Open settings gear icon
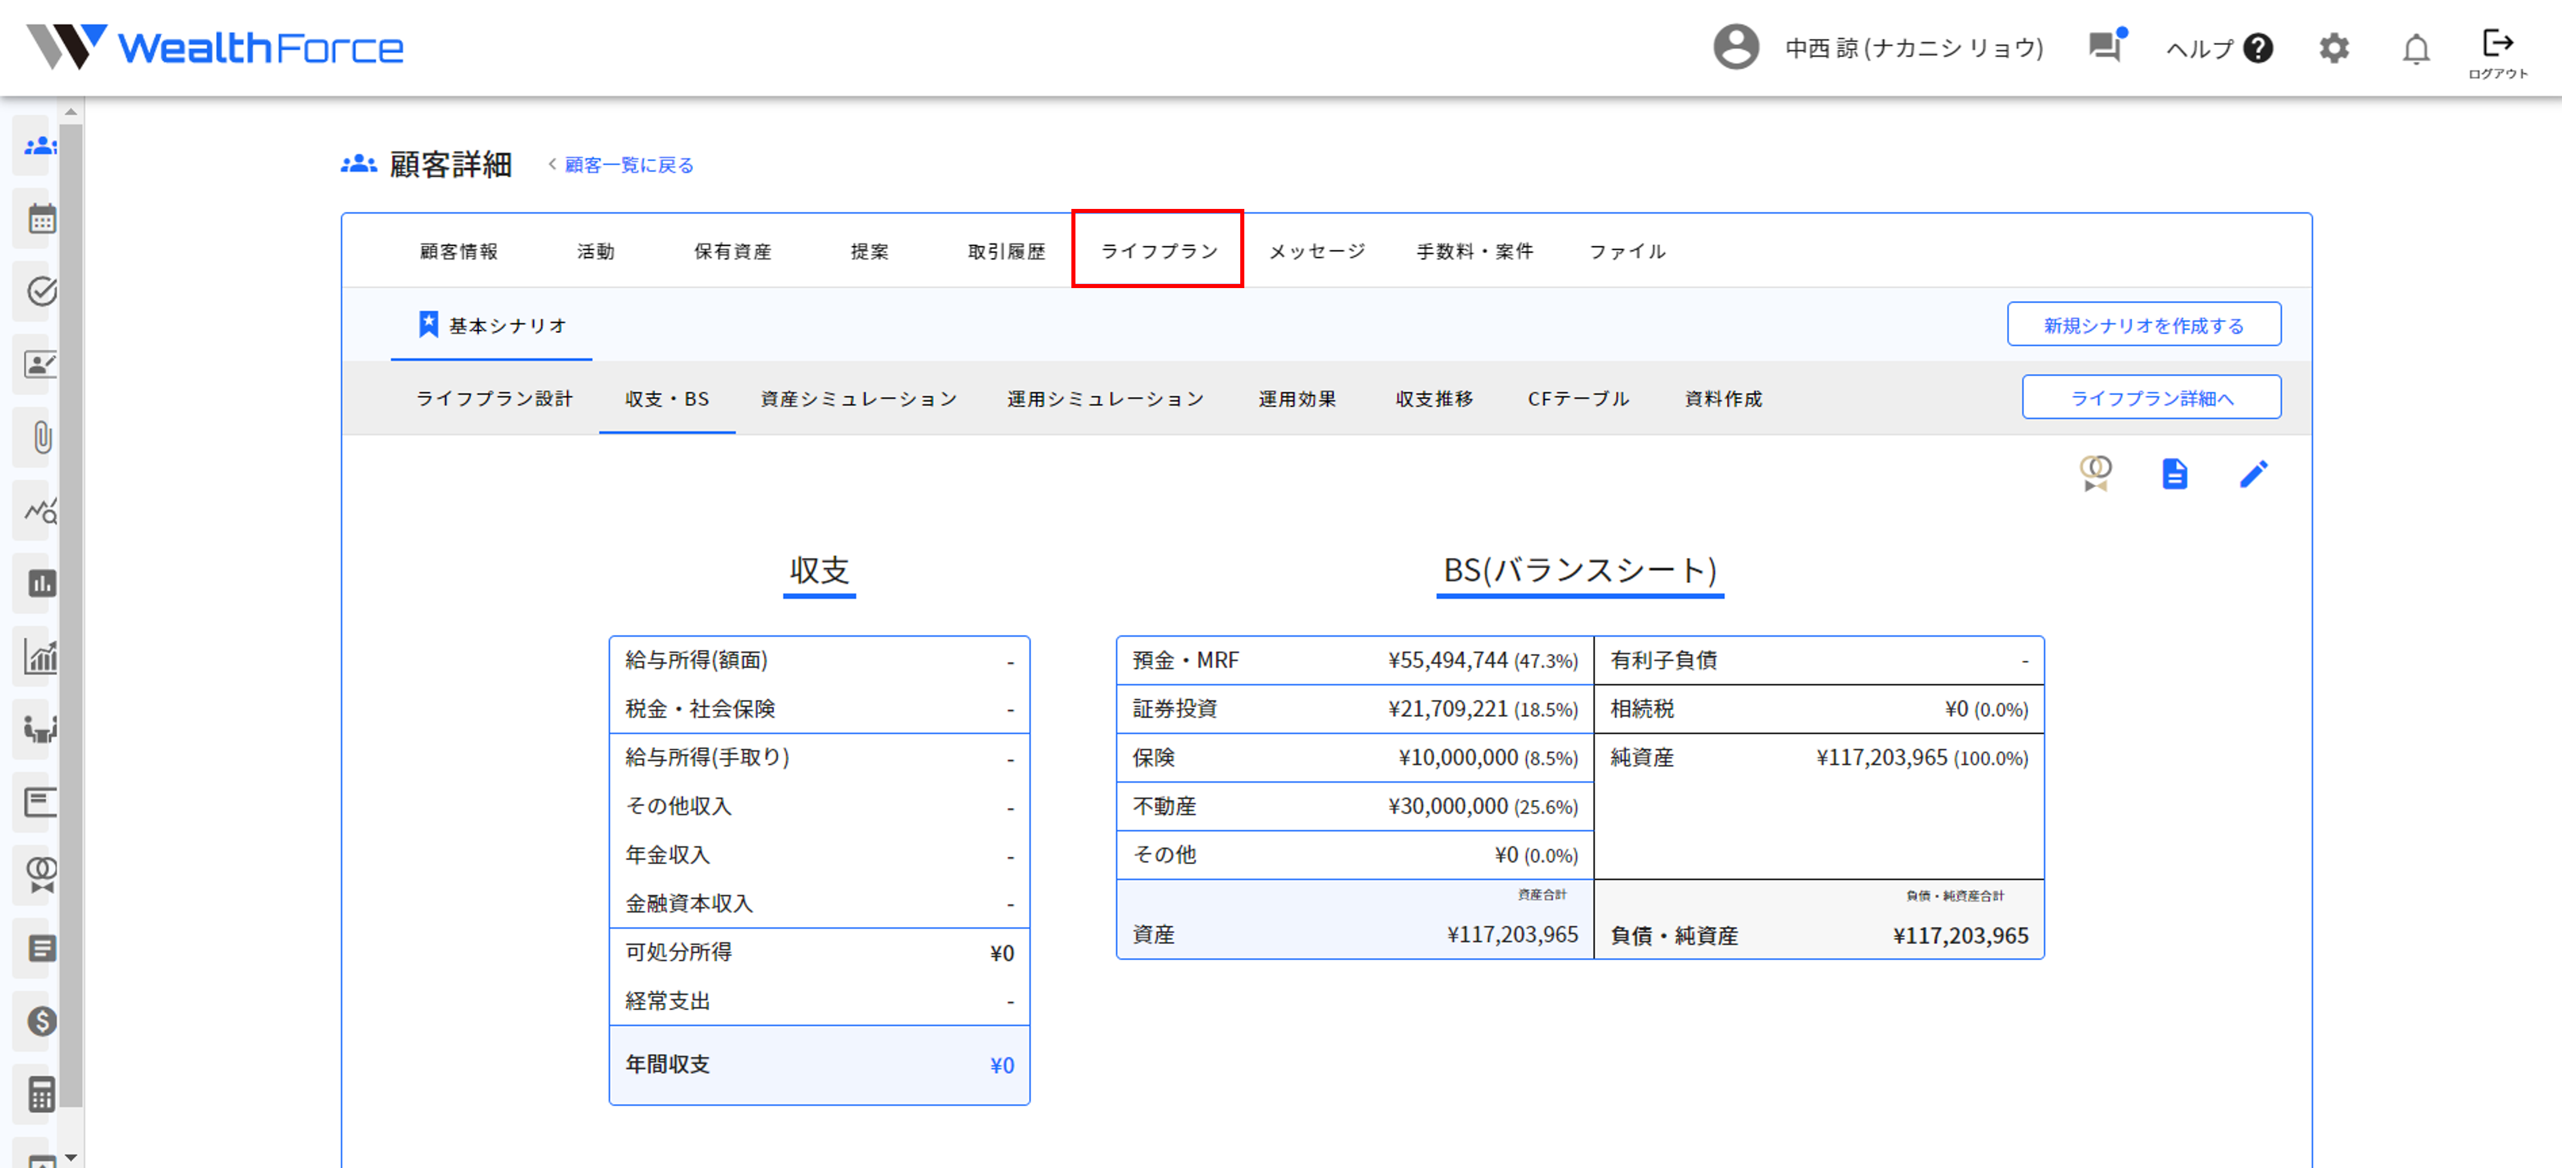 (x=2333, y=48)
